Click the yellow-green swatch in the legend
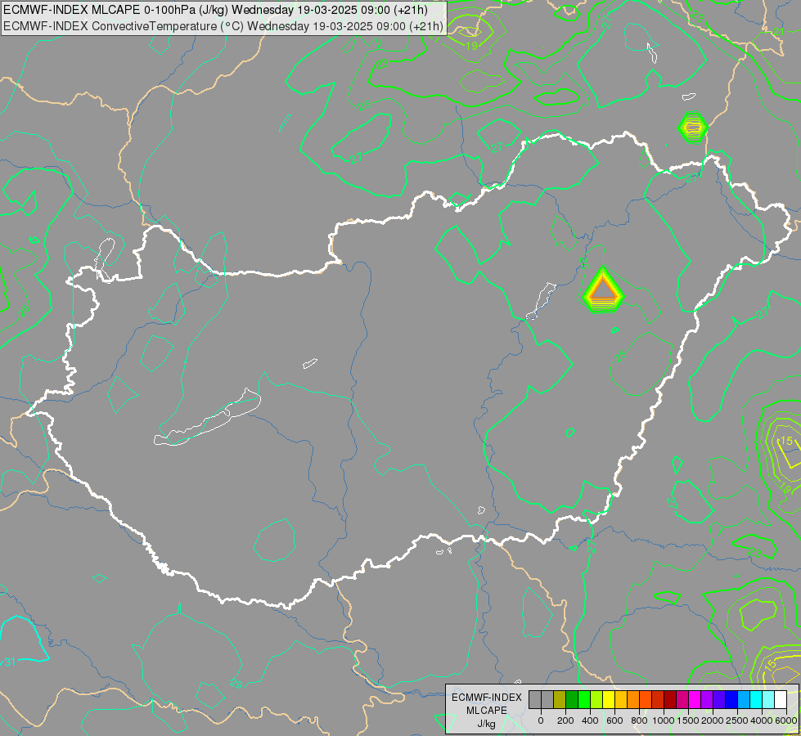This screenshot has width=801, height=736. (x=596, y=699)
